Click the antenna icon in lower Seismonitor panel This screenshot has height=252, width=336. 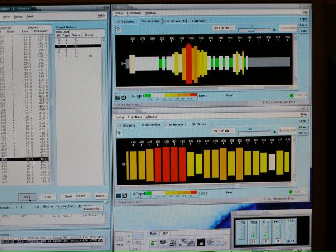tap(119, 133)
